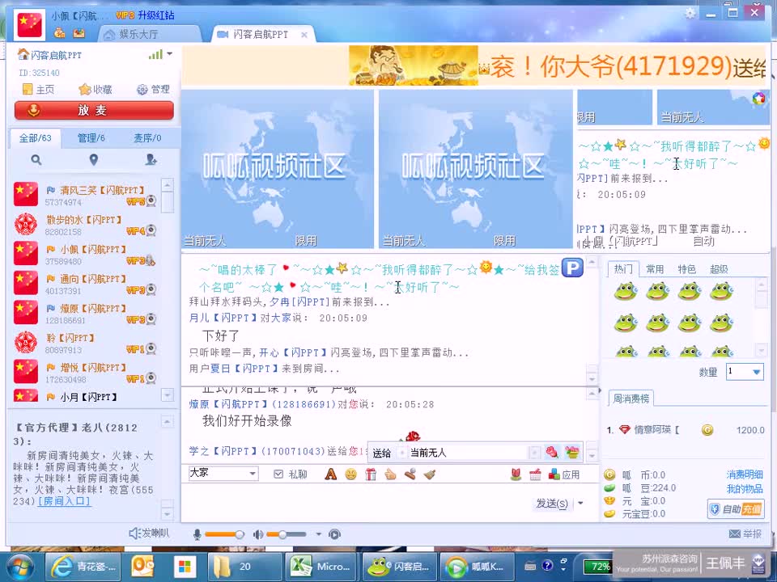Screen dimensions: 777x582
Task: Switch to 超级 gift tab
Action: click(719, 268)
